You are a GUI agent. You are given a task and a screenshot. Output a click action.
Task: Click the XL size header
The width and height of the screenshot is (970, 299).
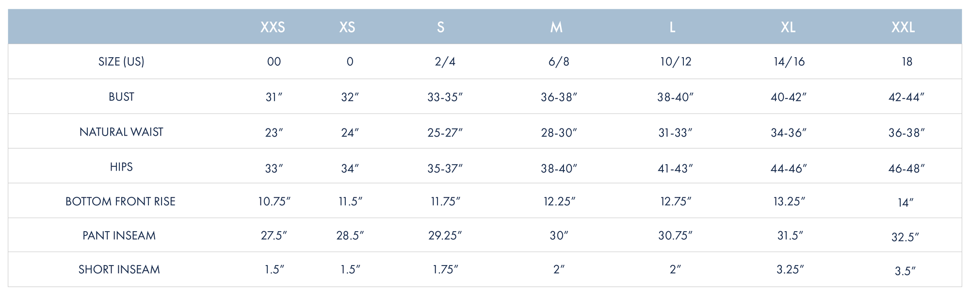[x=788, y=27]
